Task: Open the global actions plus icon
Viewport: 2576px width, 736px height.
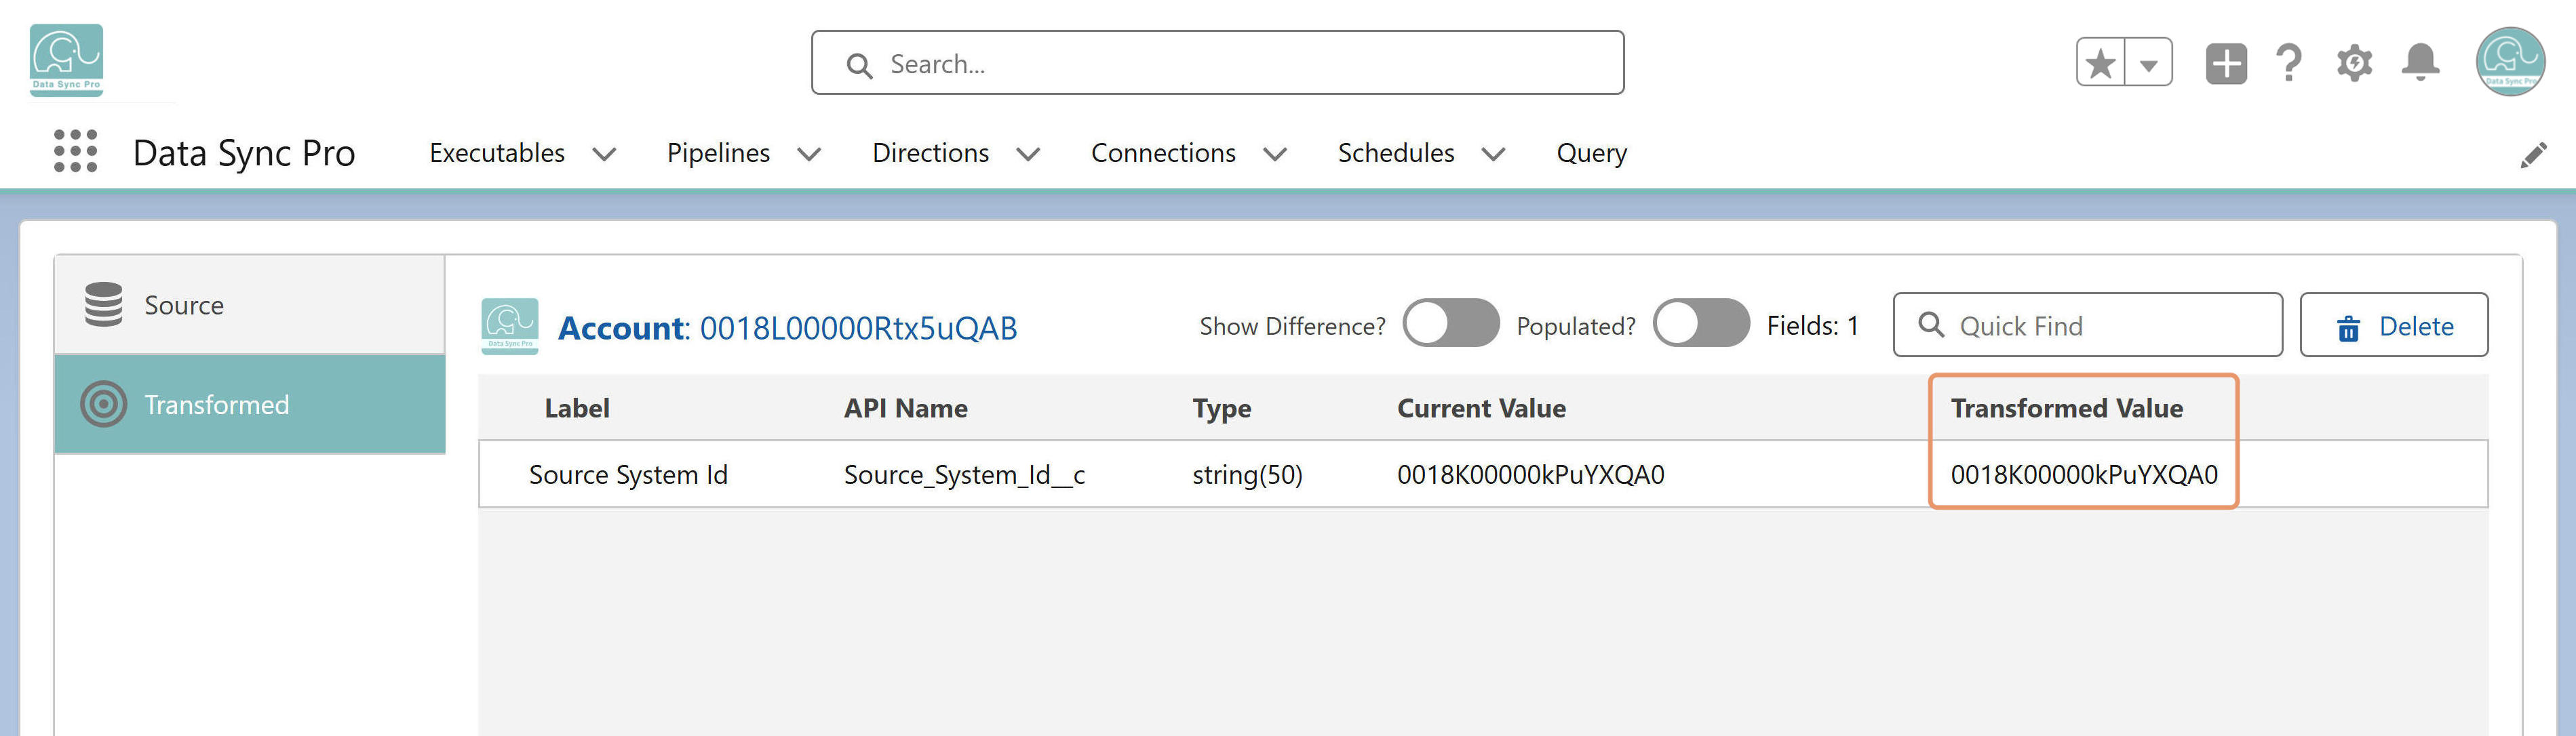Action: point(2226,64)
